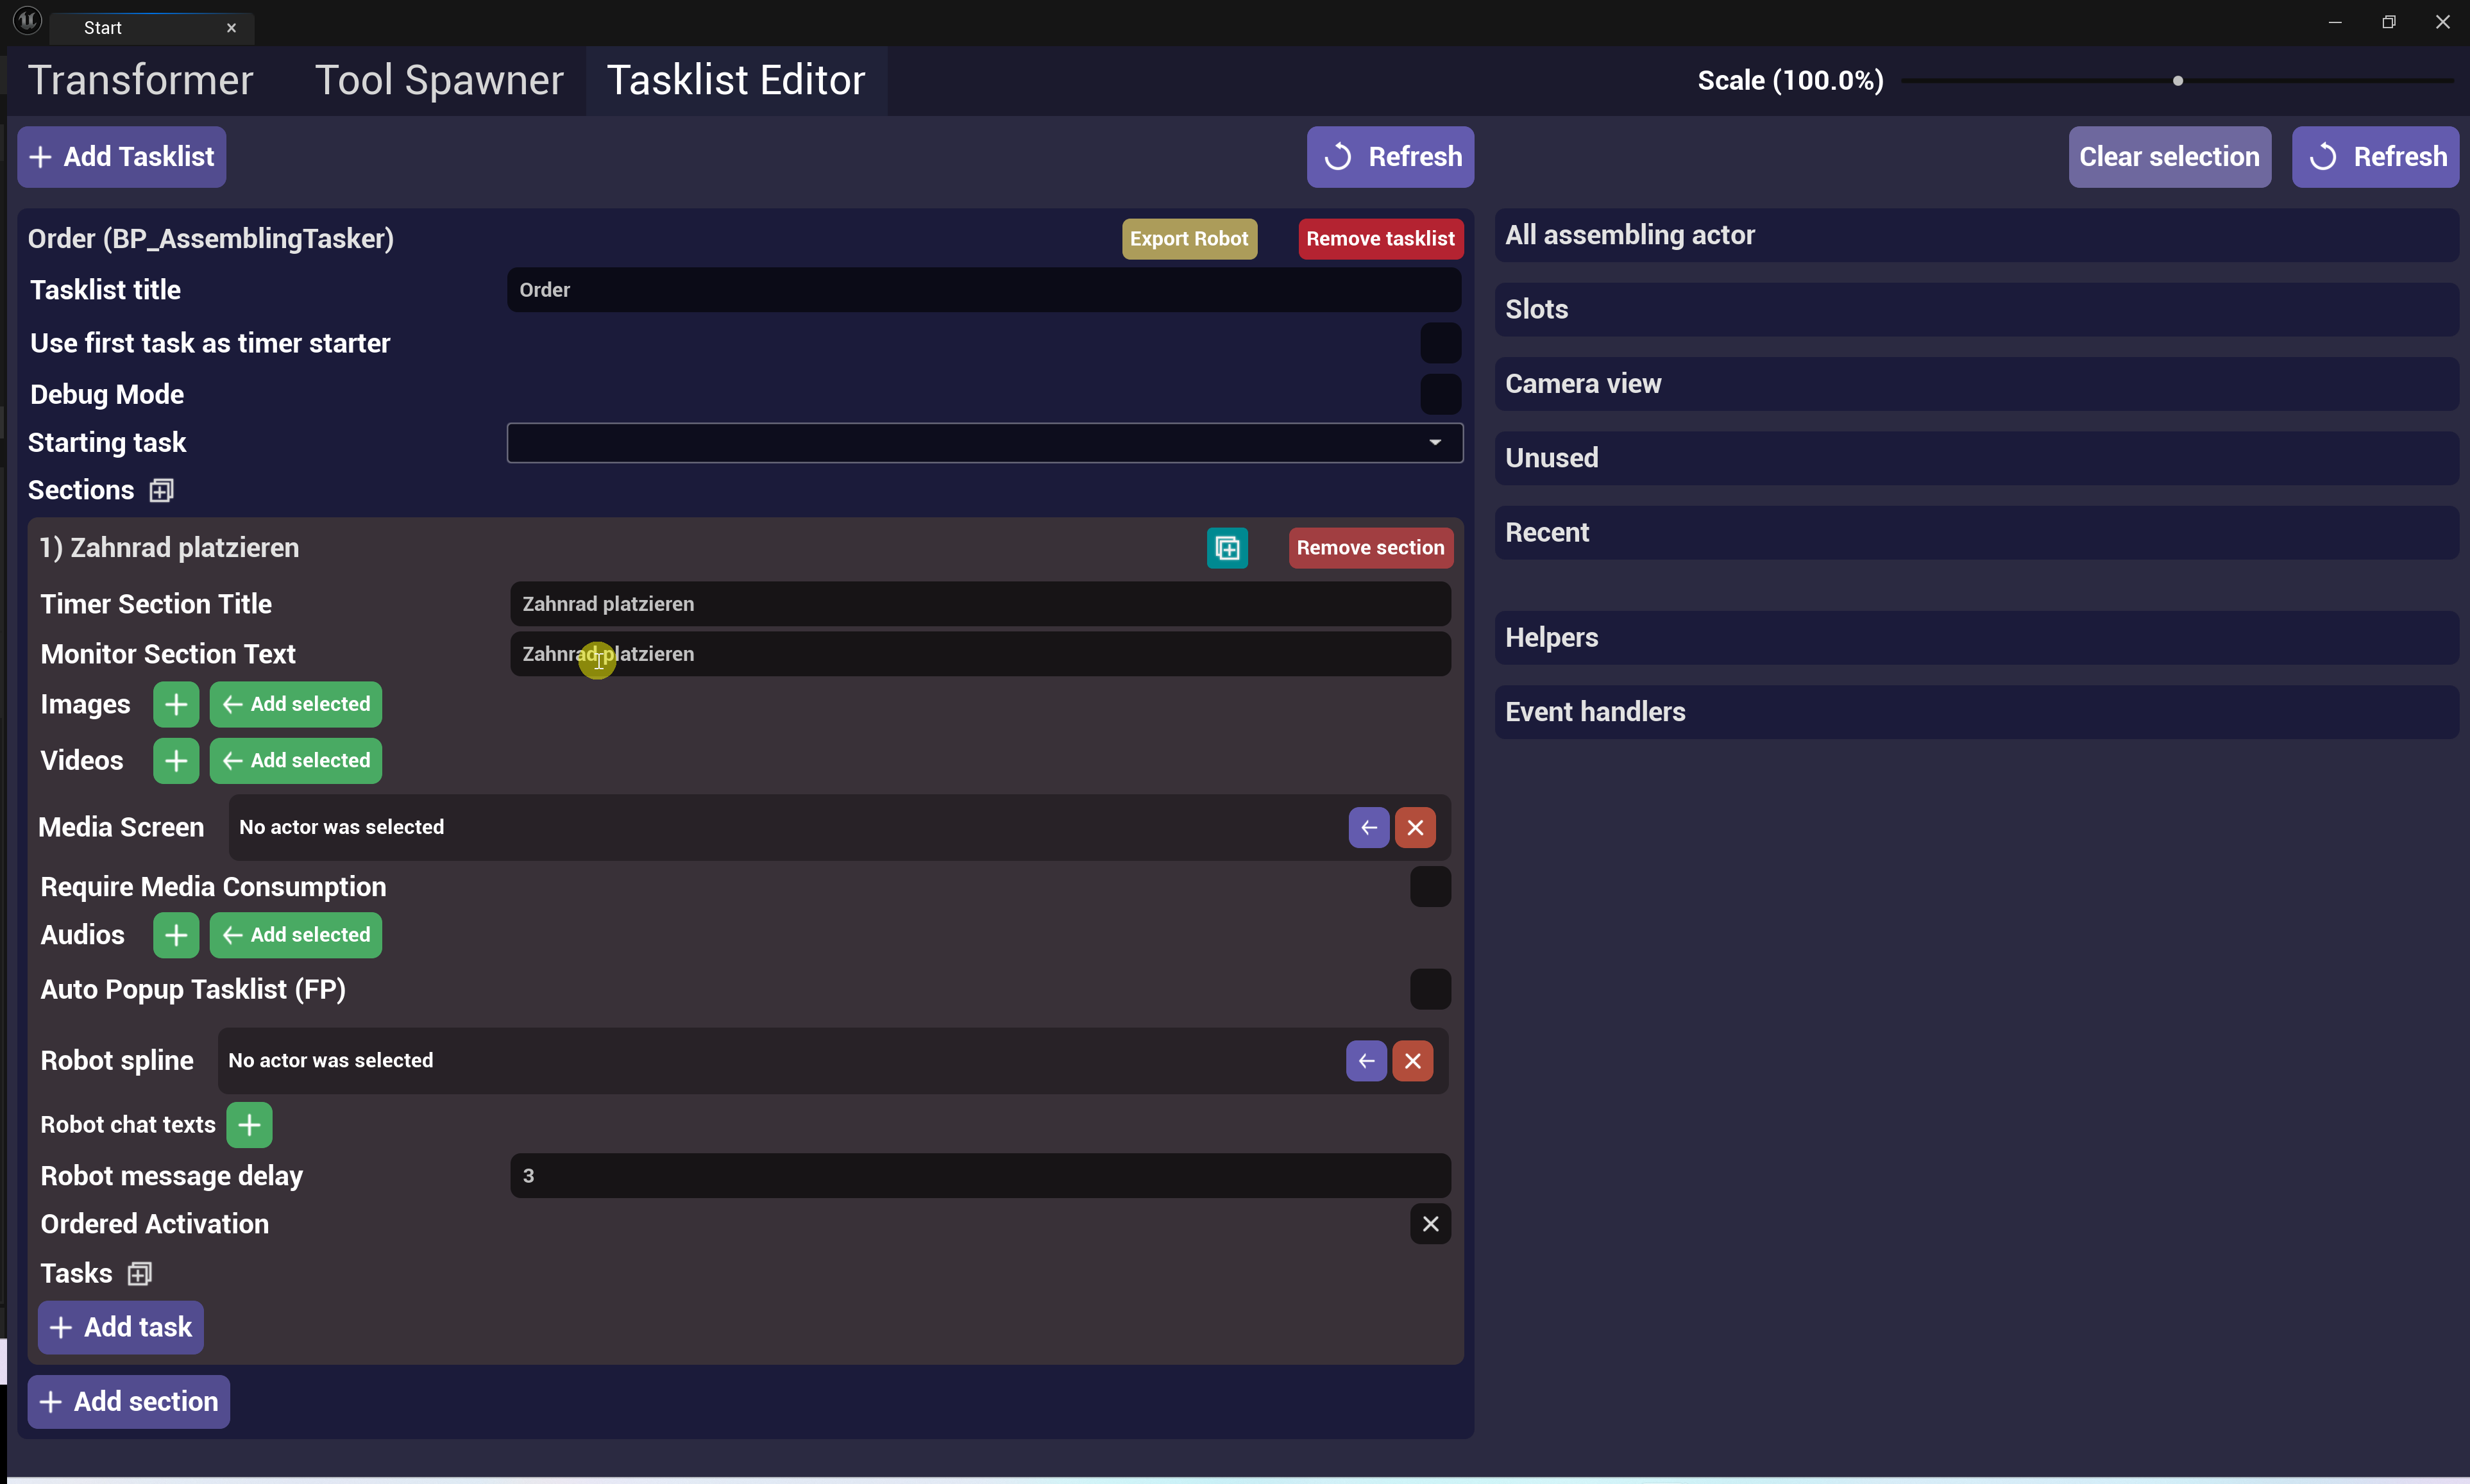Viewport: 2470px width, 1484px height.
Task: Open the Starting task dropdown
Action: (x=985, y=443)
